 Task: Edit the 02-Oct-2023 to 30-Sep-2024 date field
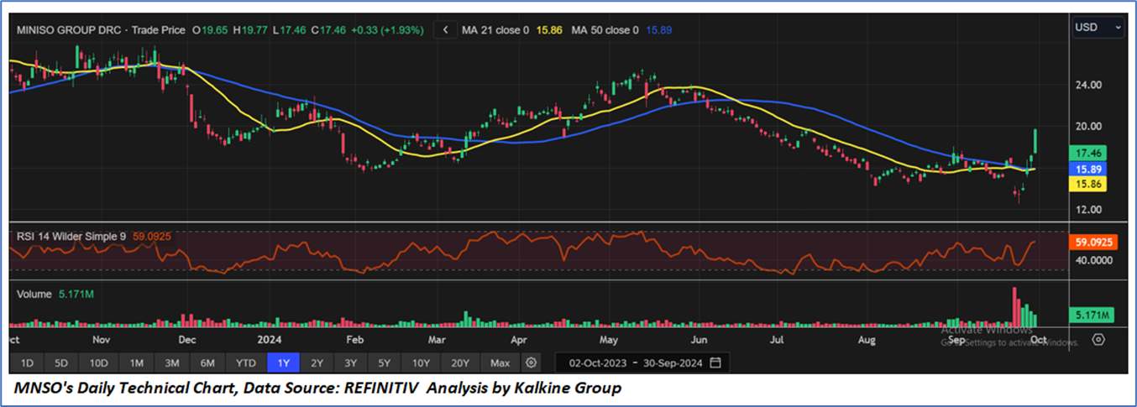[642, 363]
